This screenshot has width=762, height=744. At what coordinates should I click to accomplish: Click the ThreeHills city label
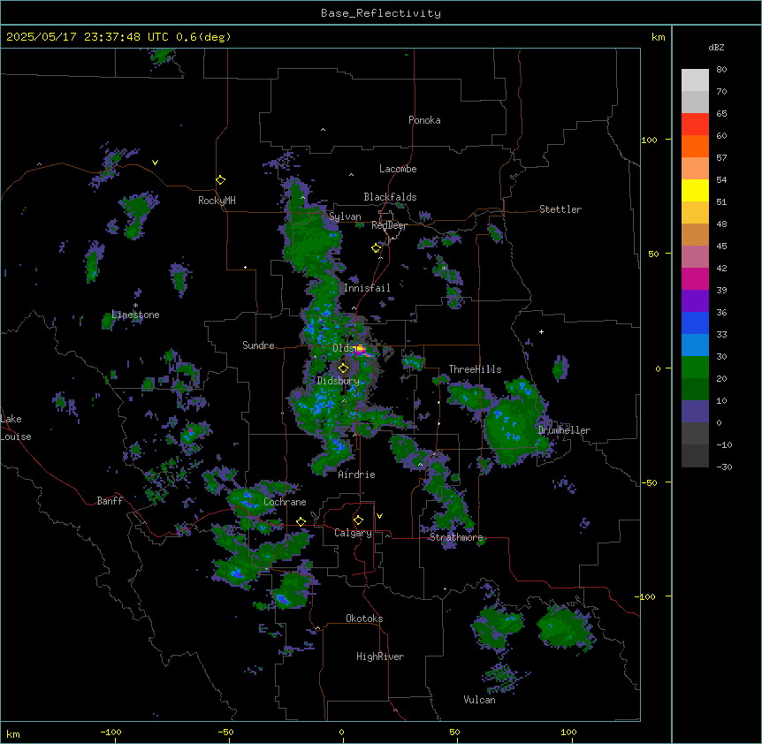[x=475, y=369]
